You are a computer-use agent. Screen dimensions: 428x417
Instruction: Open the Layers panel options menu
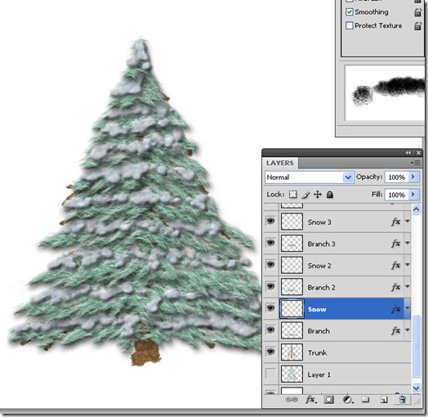tap(416, 163)
